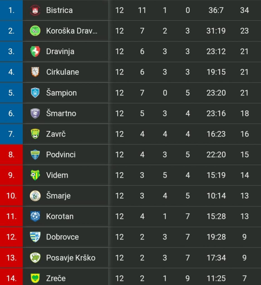
Task: Tap the Korotan blue football badge
Action: coord(35,216)
